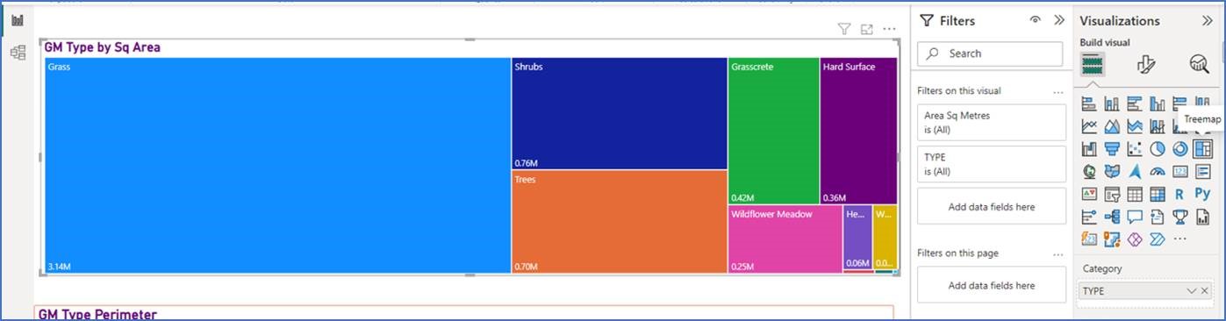Choose the Key influencers visual
Viewport: 1226px width, 321px height.
[1089, 217]
